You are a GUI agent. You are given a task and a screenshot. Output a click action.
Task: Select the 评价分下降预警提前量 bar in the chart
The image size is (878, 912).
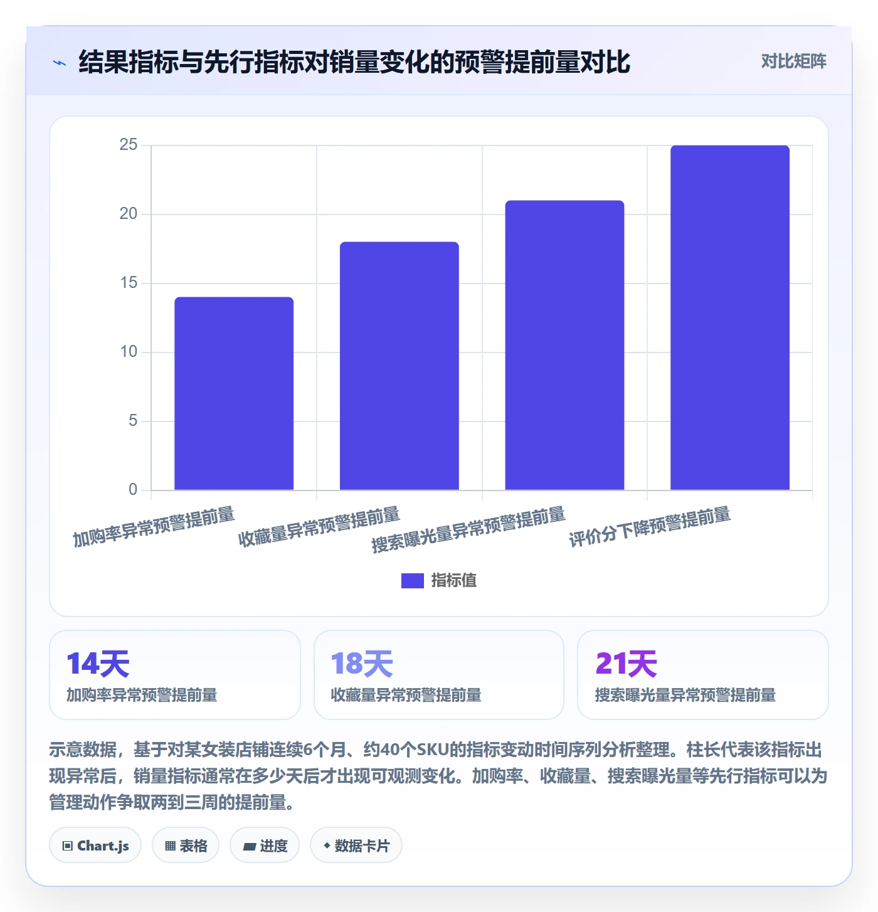coord(730,317)
